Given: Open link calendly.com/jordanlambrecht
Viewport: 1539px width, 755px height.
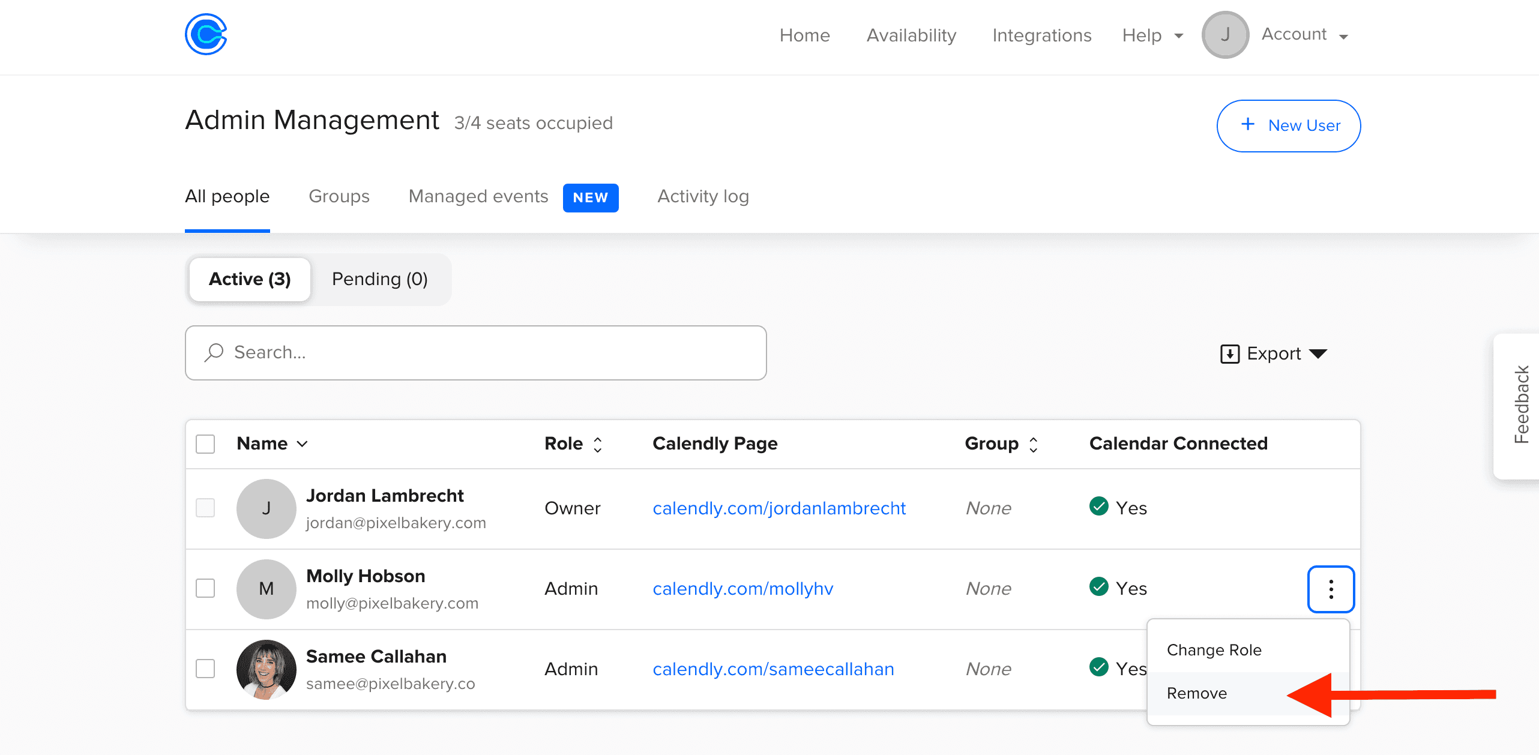Looking at the screenshot, I should [779, 508].
